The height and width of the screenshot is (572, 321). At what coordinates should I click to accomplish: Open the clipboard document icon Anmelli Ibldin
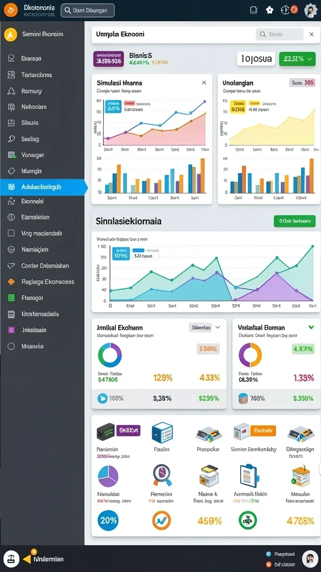point(248,476)
